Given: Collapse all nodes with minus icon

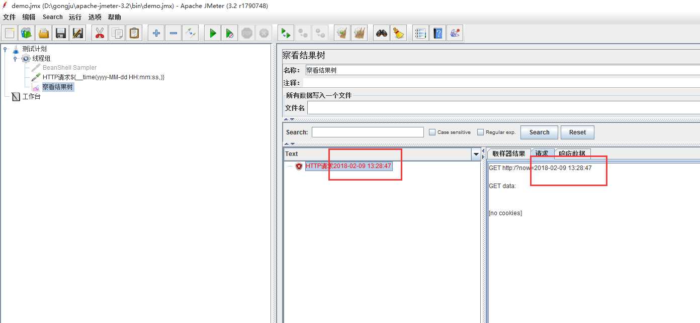Looking at the screenshot, I should [x=173, y=33].
